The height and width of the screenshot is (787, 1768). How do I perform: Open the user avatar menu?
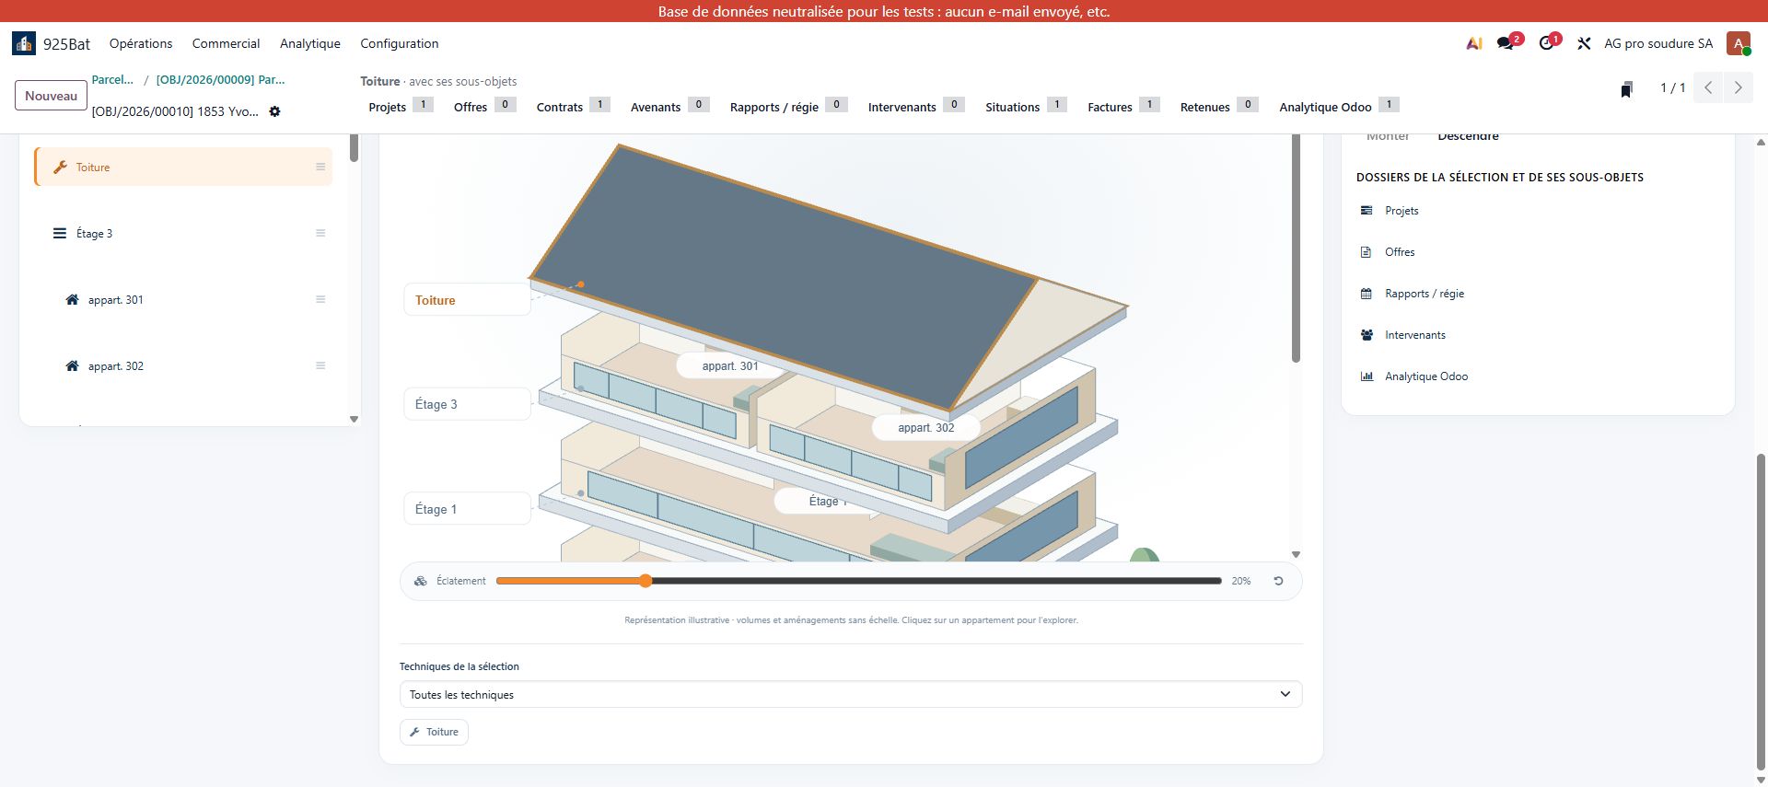(1739, 43)
